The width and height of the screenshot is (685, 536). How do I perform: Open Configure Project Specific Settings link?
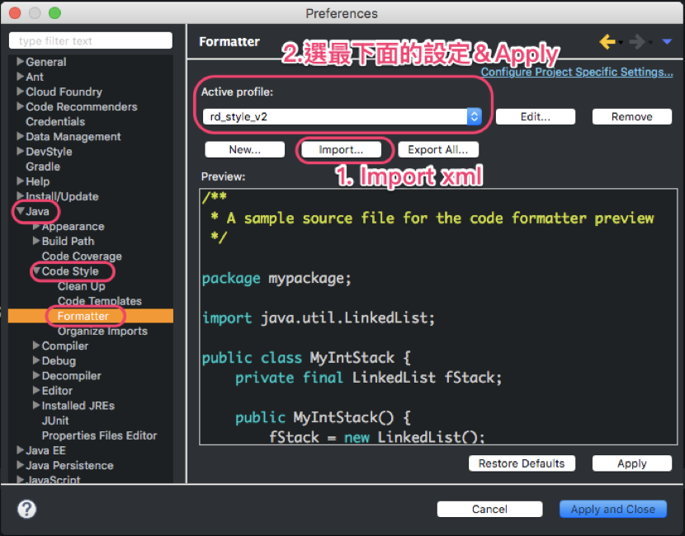point(576,73)
